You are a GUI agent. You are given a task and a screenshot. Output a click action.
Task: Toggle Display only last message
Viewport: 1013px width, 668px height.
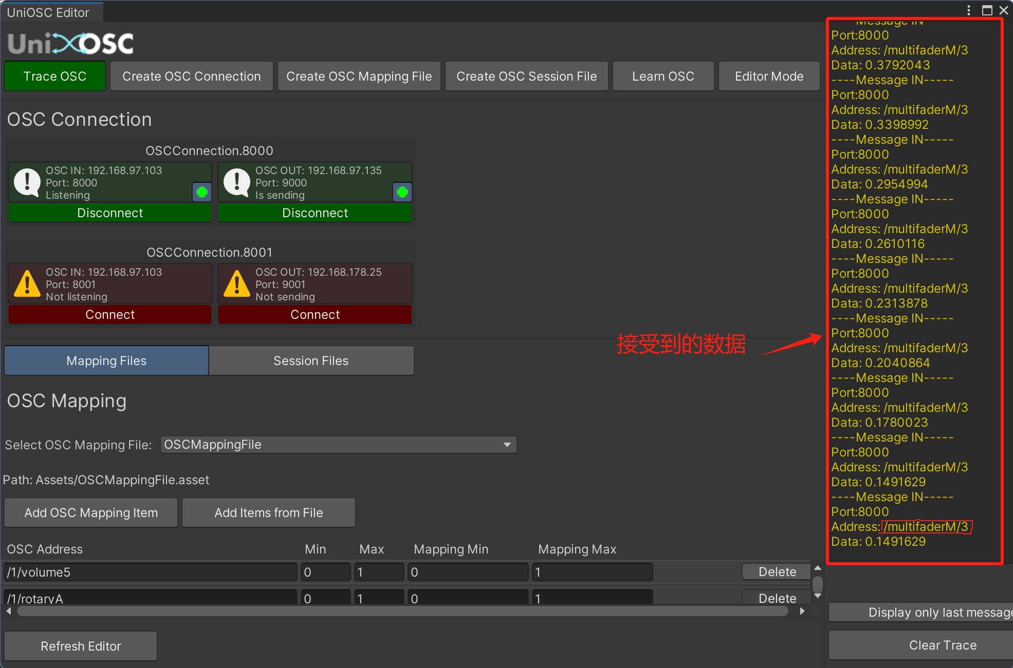925,612
